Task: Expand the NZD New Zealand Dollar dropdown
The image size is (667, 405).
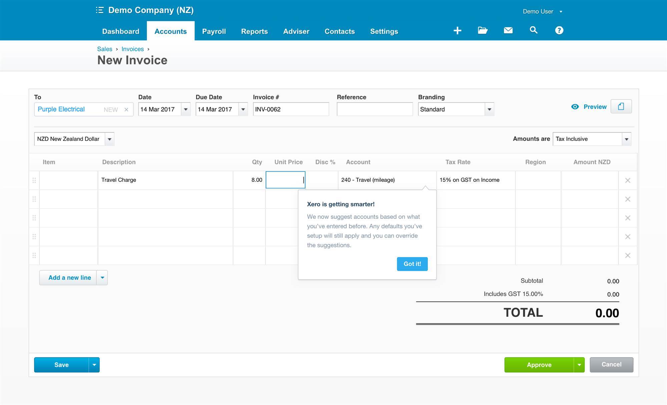Action: click(109, 139)
